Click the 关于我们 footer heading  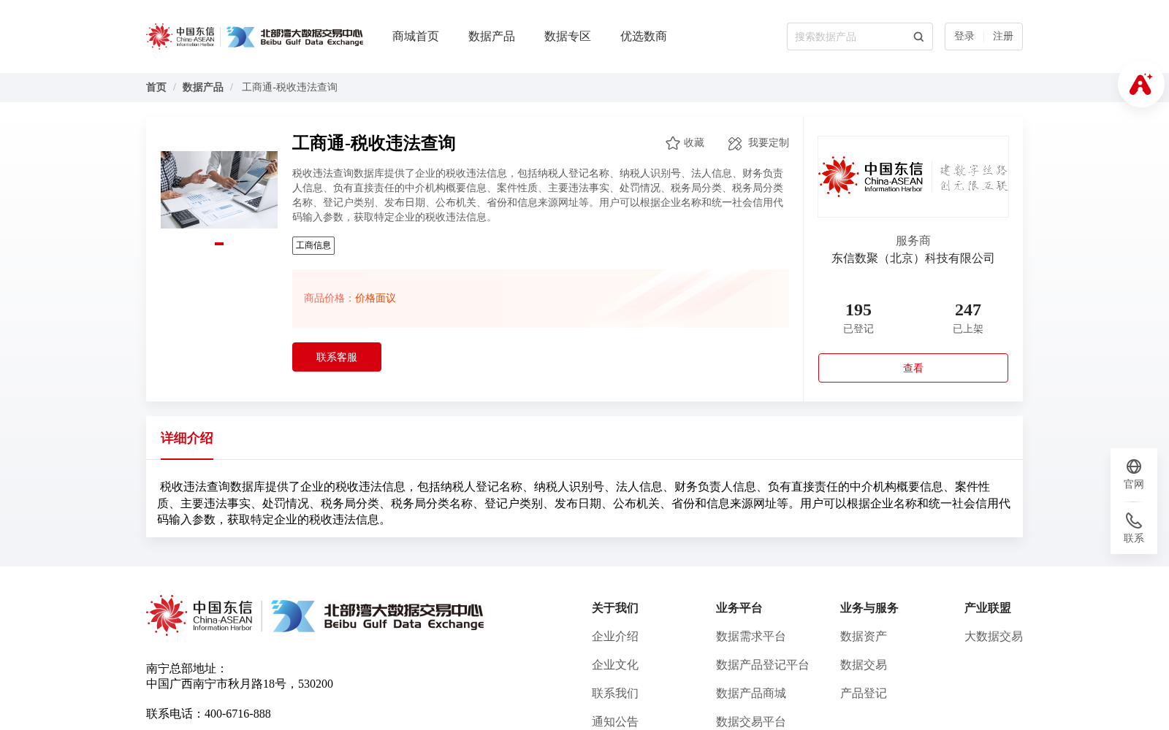(615, 608)
